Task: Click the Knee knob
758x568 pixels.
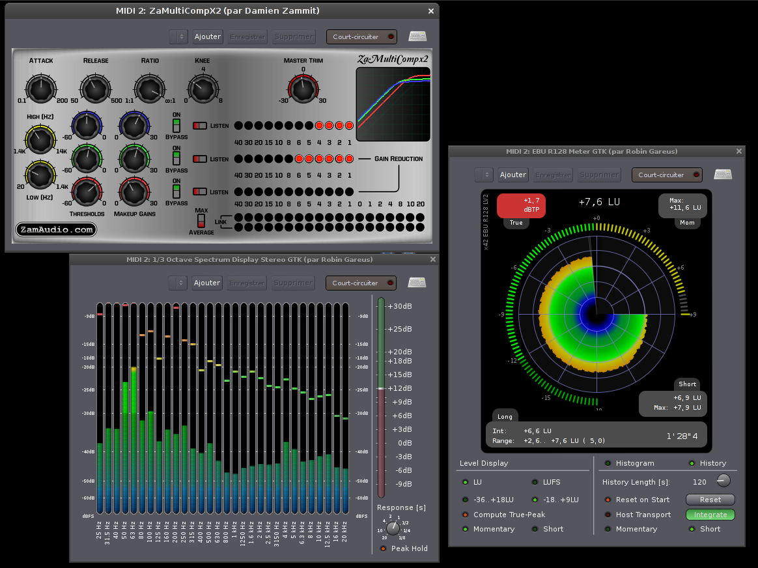Action: [203, 88]
